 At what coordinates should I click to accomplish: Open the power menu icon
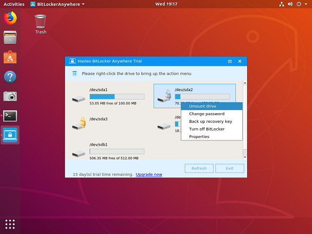tap(299, 4)
